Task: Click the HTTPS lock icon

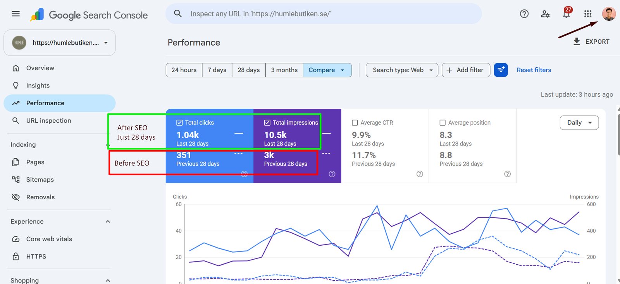Action: tap(16, 257)
